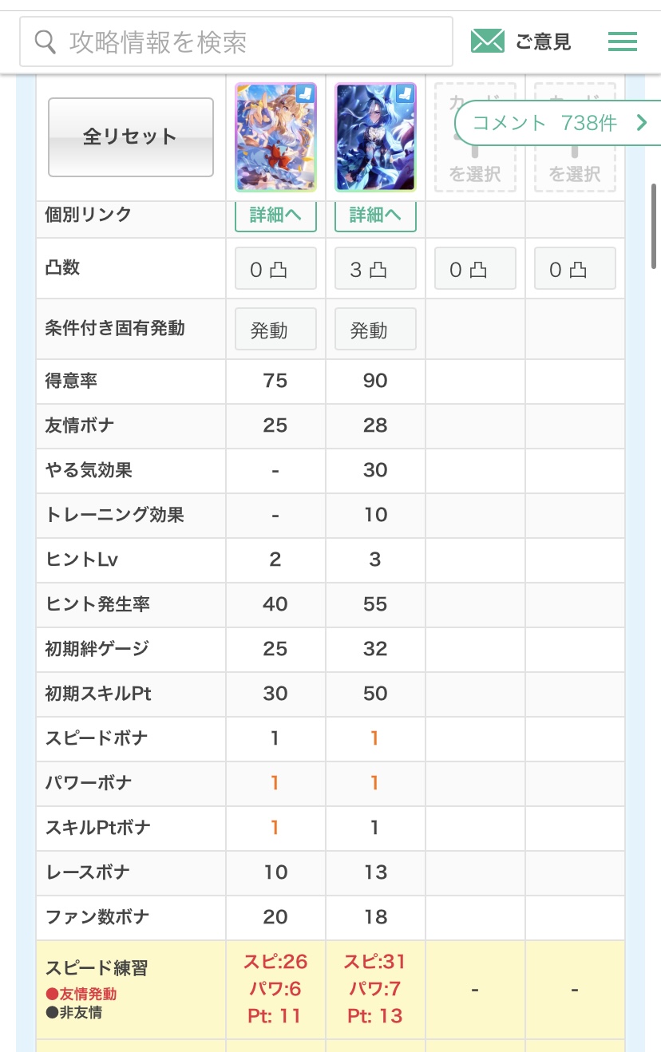Click the magnifying glass search icon

(46, 42)
